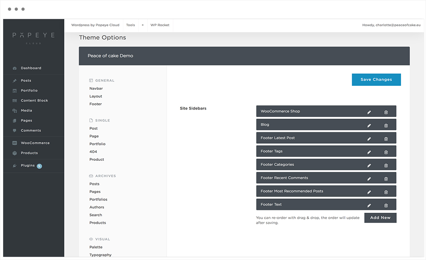Open WooCommerce label in admin menu
This screenshot has width=426, height=260.
(x=35, y=143)
